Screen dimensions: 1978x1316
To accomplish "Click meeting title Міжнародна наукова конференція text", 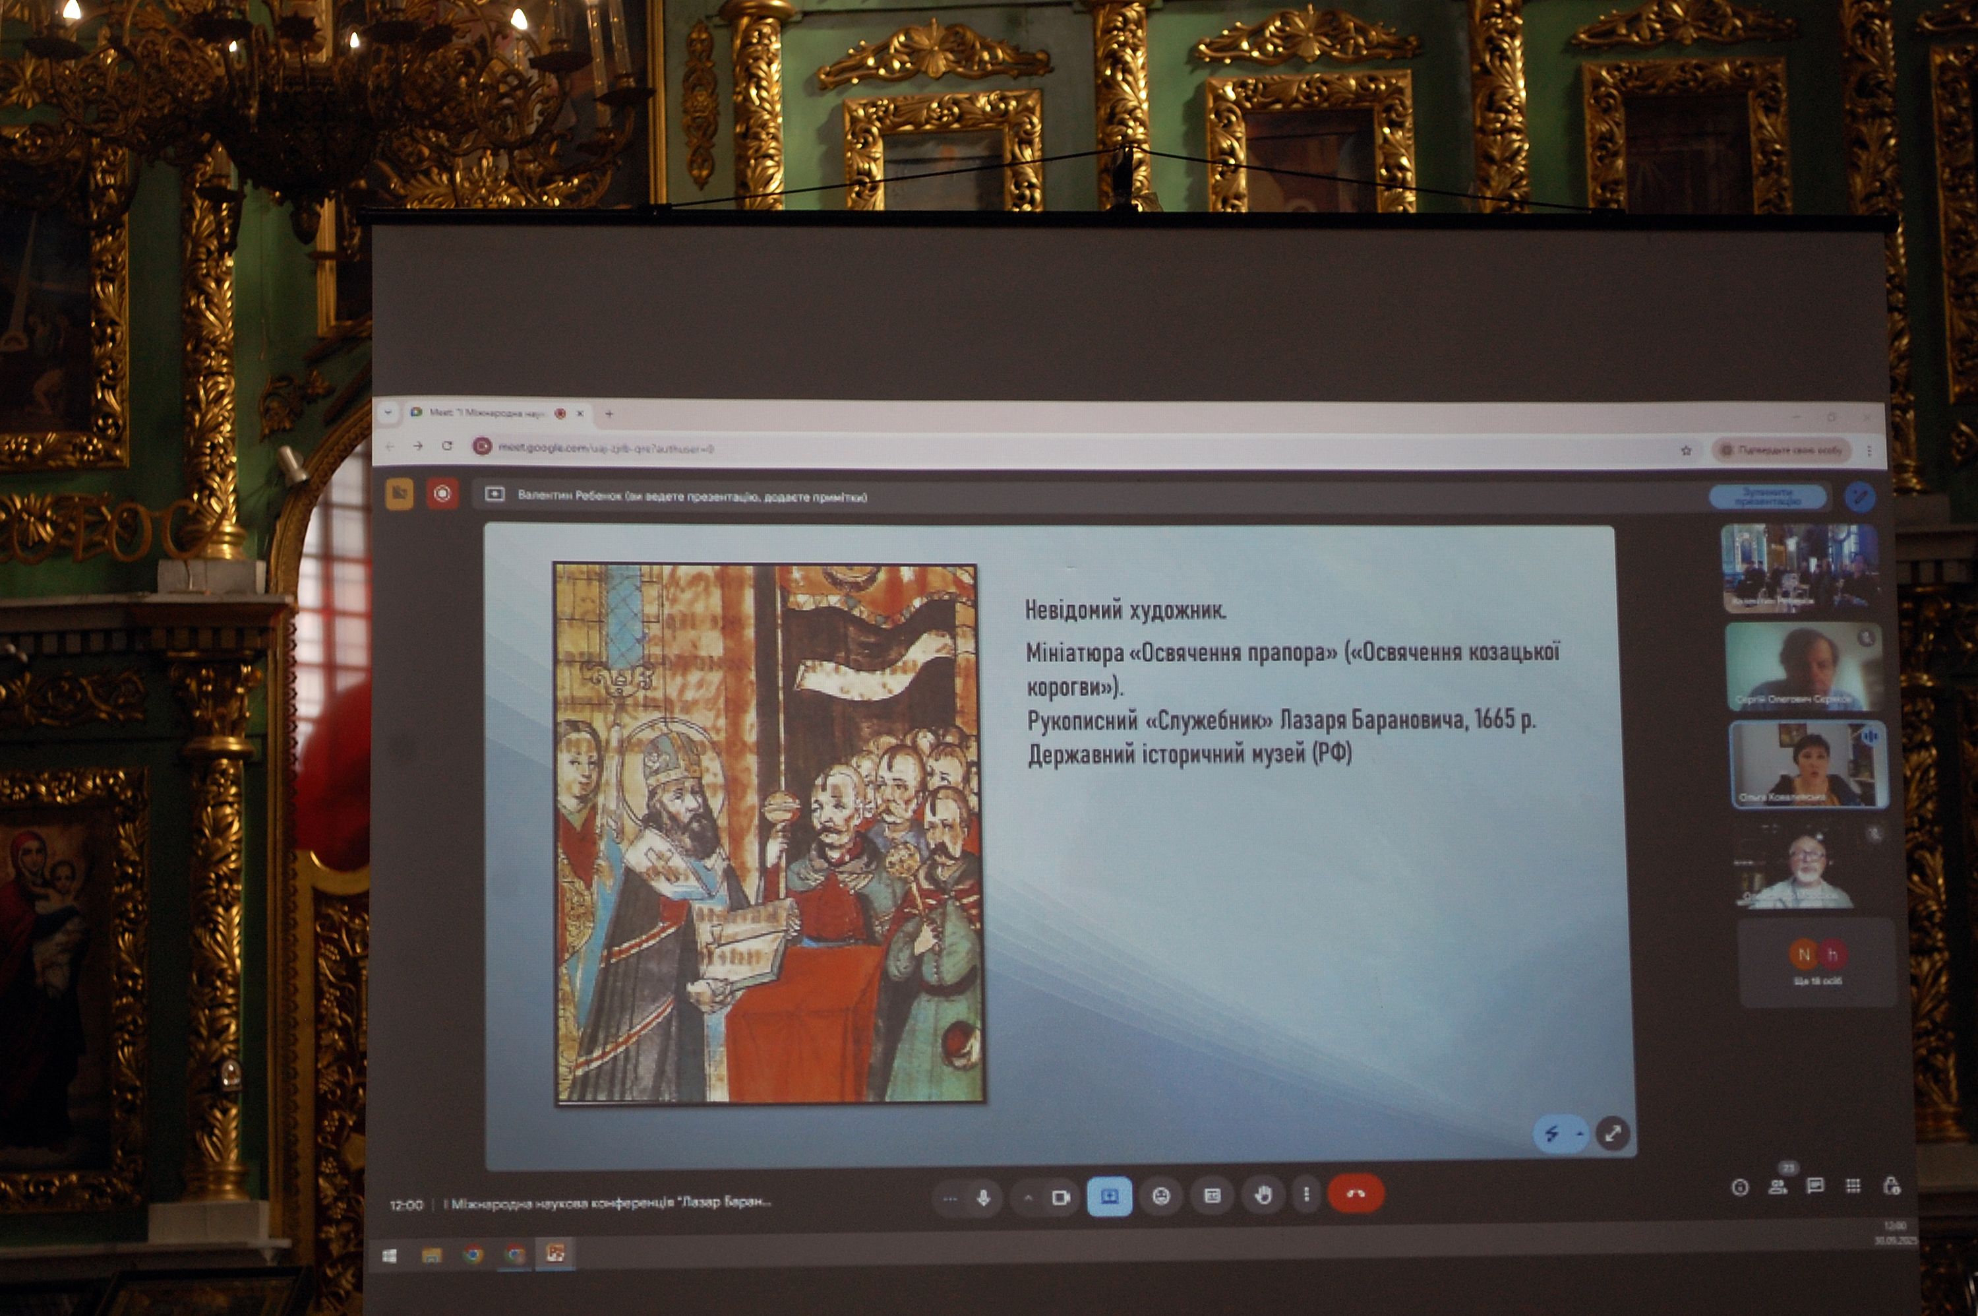I will (x=607, y=1203).
